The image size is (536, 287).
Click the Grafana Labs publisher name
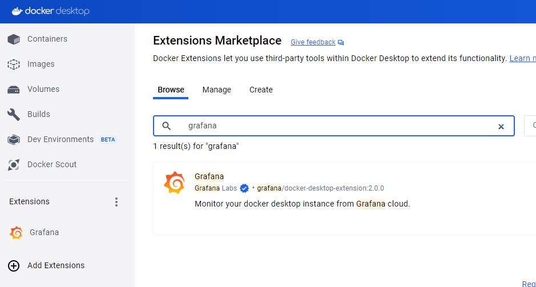pos(216,188)
